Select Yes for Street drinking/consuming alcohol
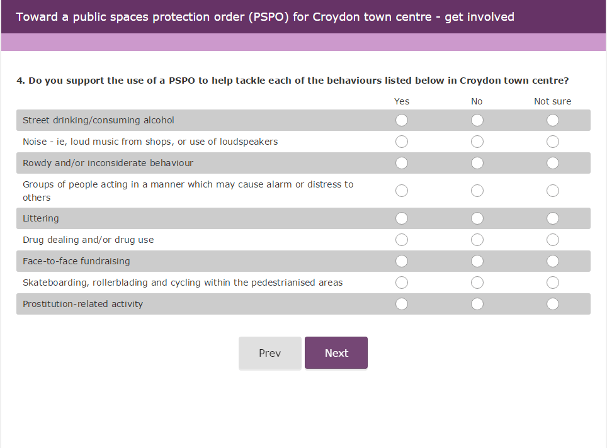607x448 pixels. coord(402,120)
